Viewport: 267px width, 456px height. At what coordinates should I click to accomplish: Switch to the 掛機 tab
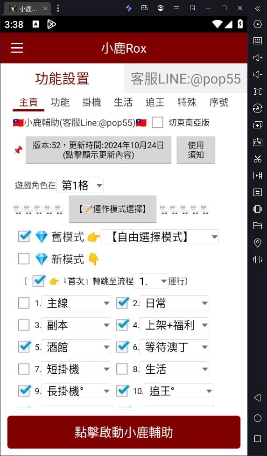[91, 102]
